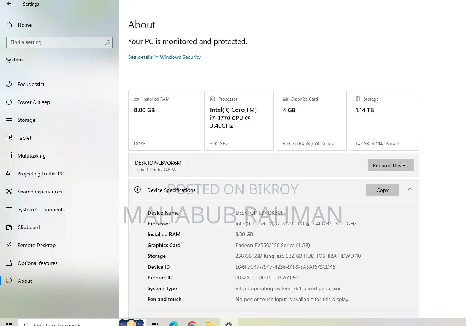Viewport: 466px width, 326px height.
Task: Click the Processor row value in specifications
Action: point(296,224)
